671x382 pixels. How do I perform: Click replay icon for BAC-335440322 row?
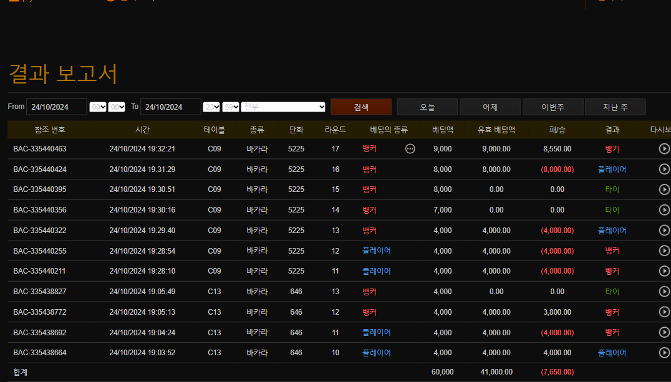pyautogui.click(x=664, y=231)
